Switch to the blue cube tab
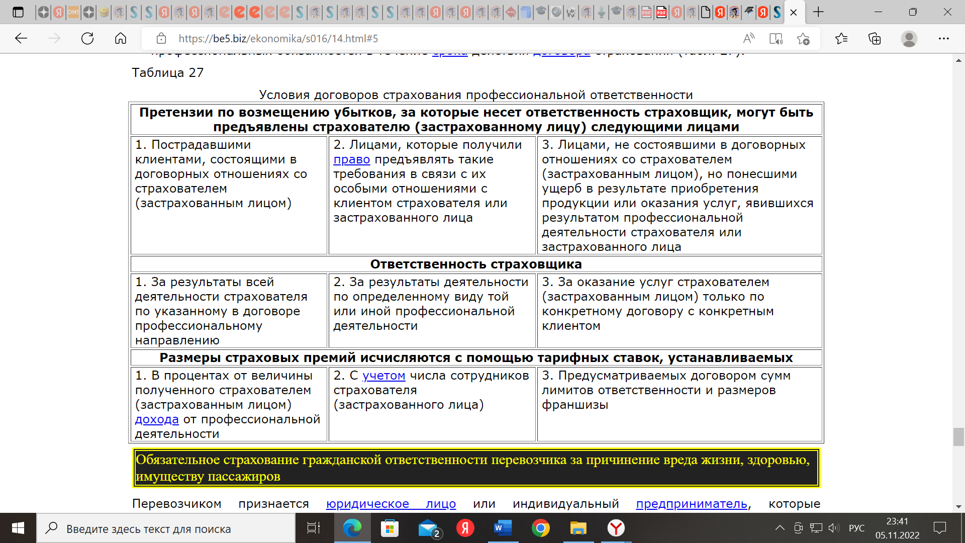The image size is (965, 543). [526, 12]
